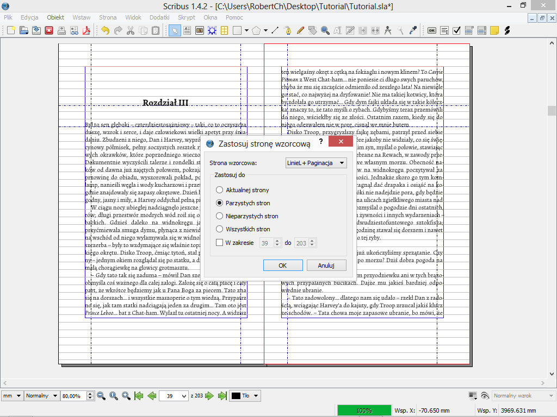Click the Export as PDF icon

pyautogui.click(x=85, y=30)
